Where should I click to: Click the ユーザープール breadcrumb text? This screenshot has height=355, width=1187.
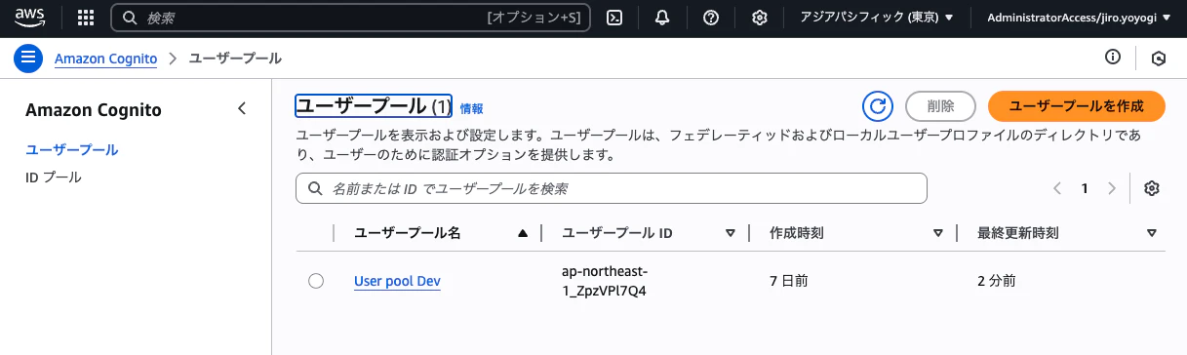235,59
